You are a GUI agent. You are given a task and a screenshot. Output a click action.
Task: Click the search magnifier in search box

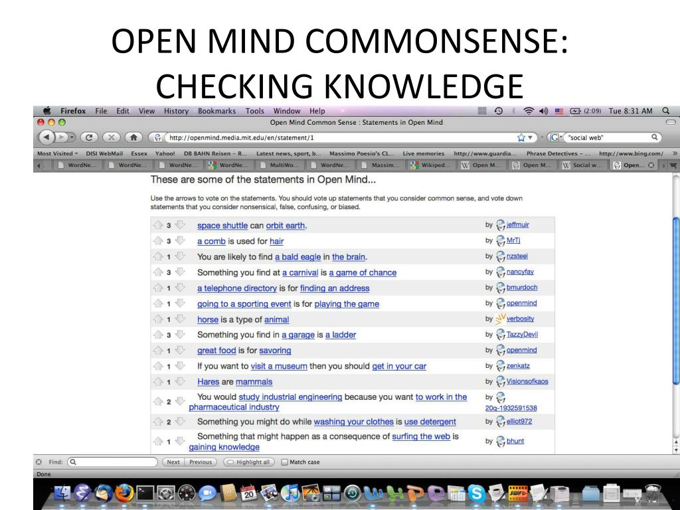tap(654, 137)
